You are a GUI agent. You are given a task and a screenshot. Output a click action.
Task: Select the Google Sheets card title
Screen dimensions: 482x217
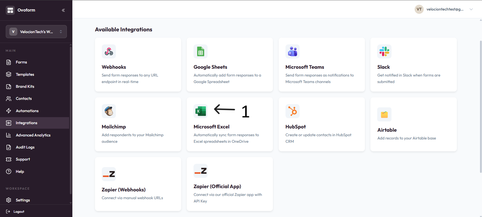pyautogui.click(x=210, y=67)
